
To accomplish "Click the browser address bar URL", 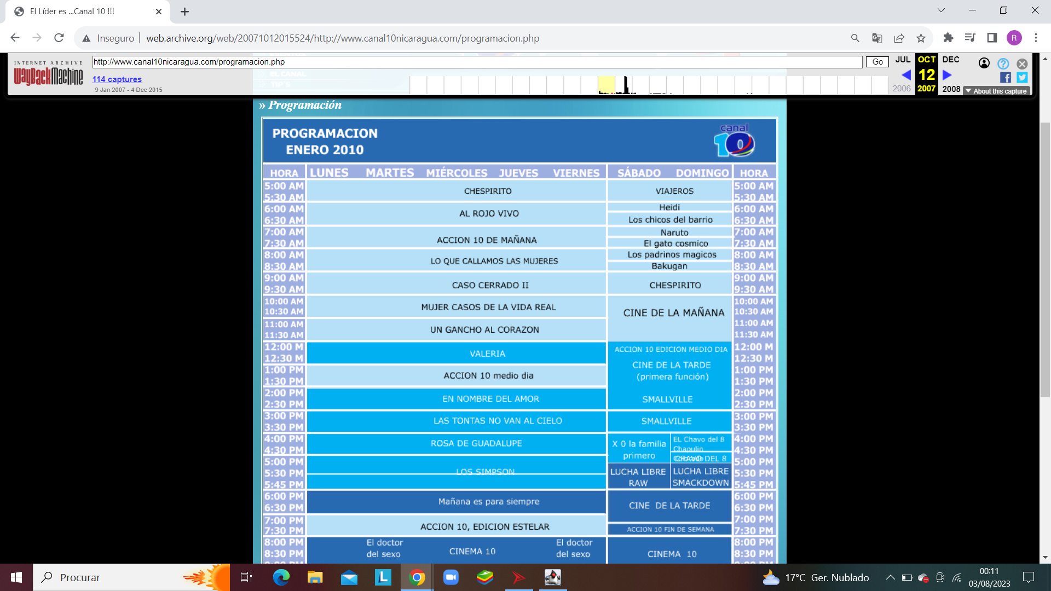I will (x=343, y=38).
